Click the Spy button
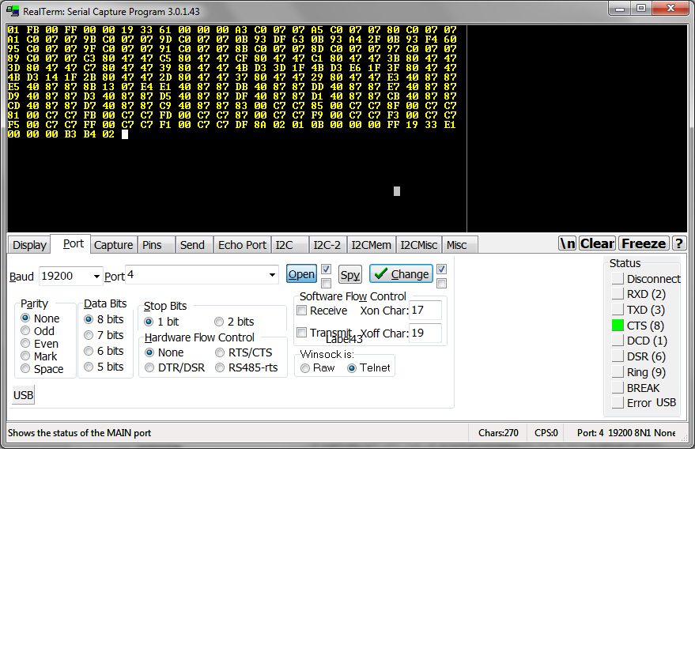 350,275
